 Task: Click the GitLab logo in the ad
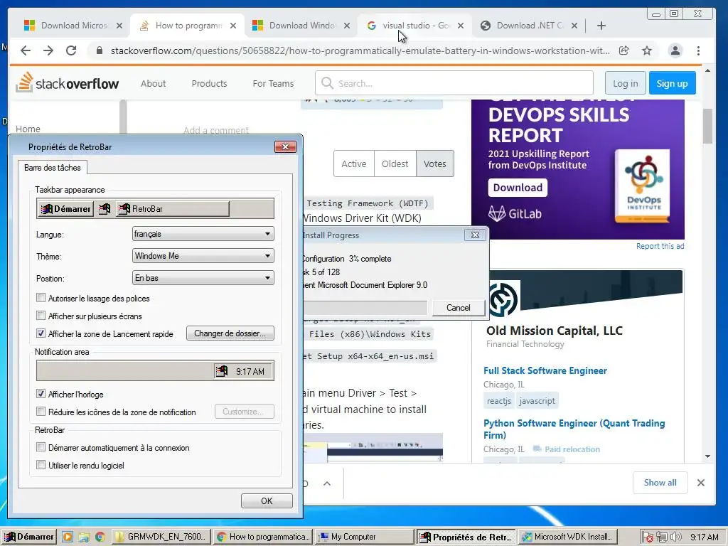pos(515,214)
